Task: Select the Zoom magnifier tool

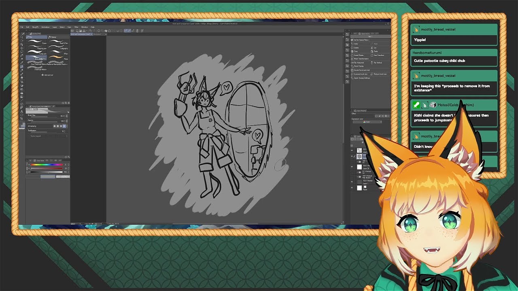Action: (x=22, y=37)
